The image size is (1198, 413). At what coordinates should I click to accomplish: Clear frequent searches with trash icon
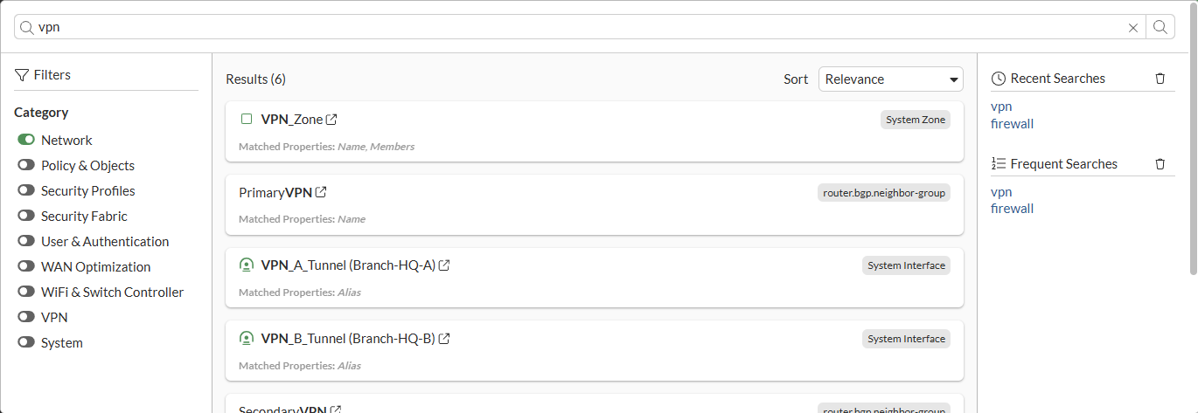[x=1160, y=164]
